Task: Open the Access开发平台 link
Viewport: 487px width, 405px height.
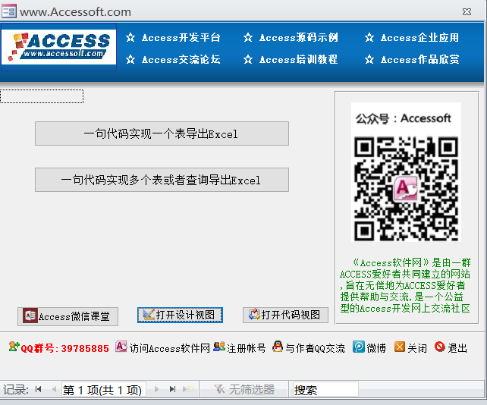Action: click(181, 38)
